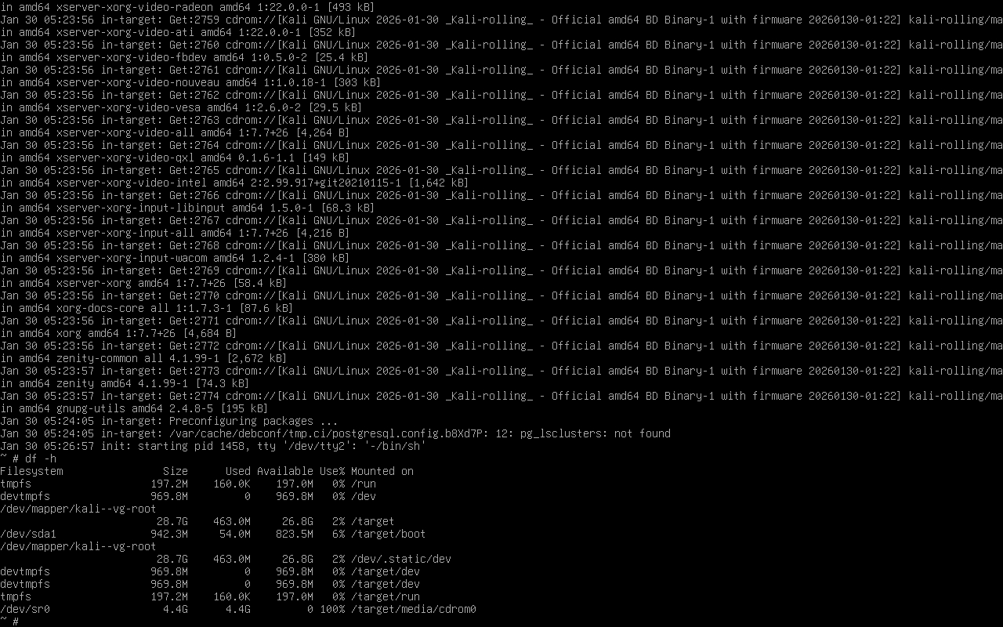Click the empty shell prompt at bottom
This screenshot has height=627, width=1003.
pyautogui.click(x=9, y=622)
